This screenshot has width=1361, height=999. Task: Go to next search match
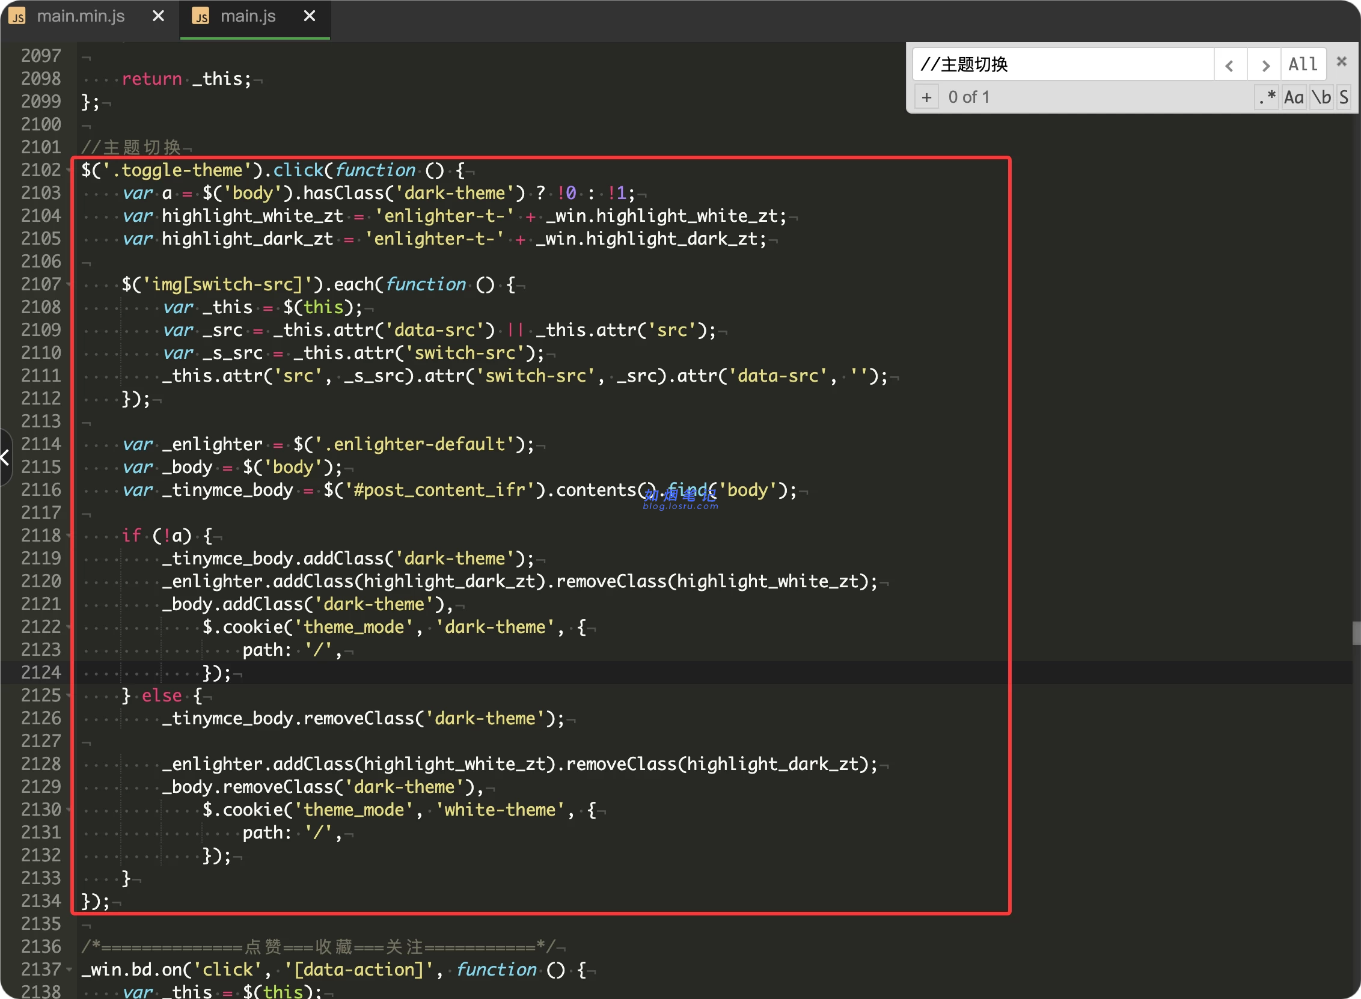click(x=1264, y=64)
